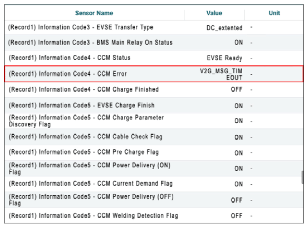Select CCM Power Delivery (OFF) Flag row
The image size is (308, 228).
pos(154,200)
